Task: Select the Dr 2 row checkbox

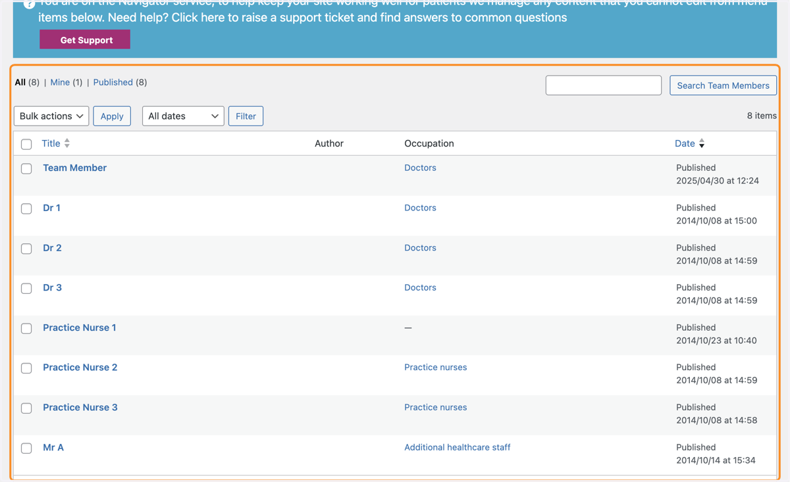Action: coord(26,249)
